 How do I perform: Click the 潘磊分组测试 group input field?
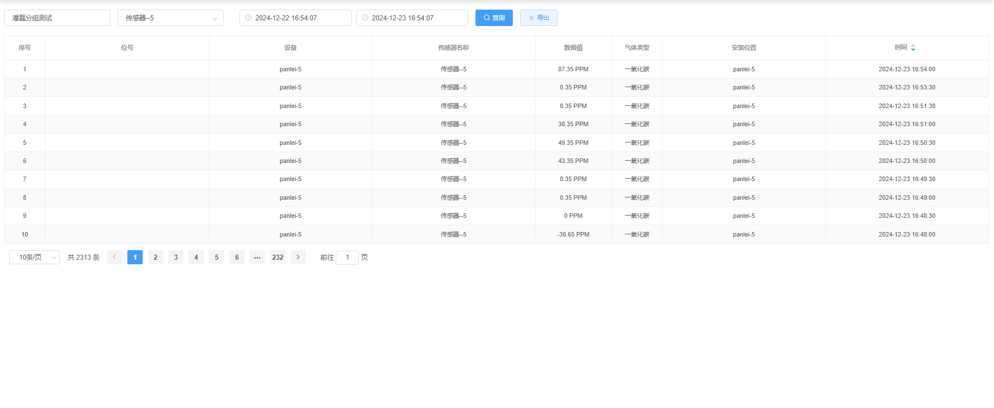57,18
